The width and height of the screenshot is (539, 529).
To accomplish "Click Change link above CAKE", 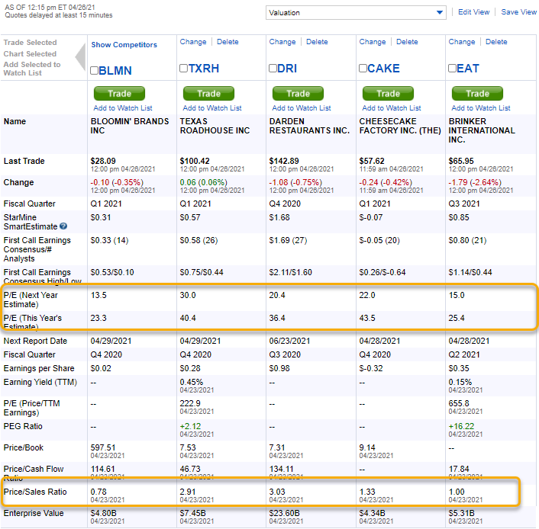I will click(373, 41).
